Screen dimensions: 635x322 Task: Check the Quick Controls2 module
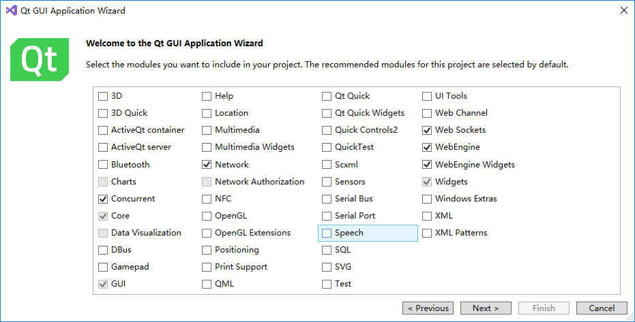pos(327,130)
